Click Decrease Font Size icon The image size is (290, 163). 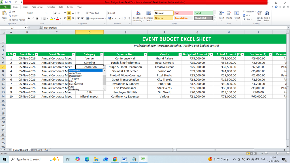[59, 13]
